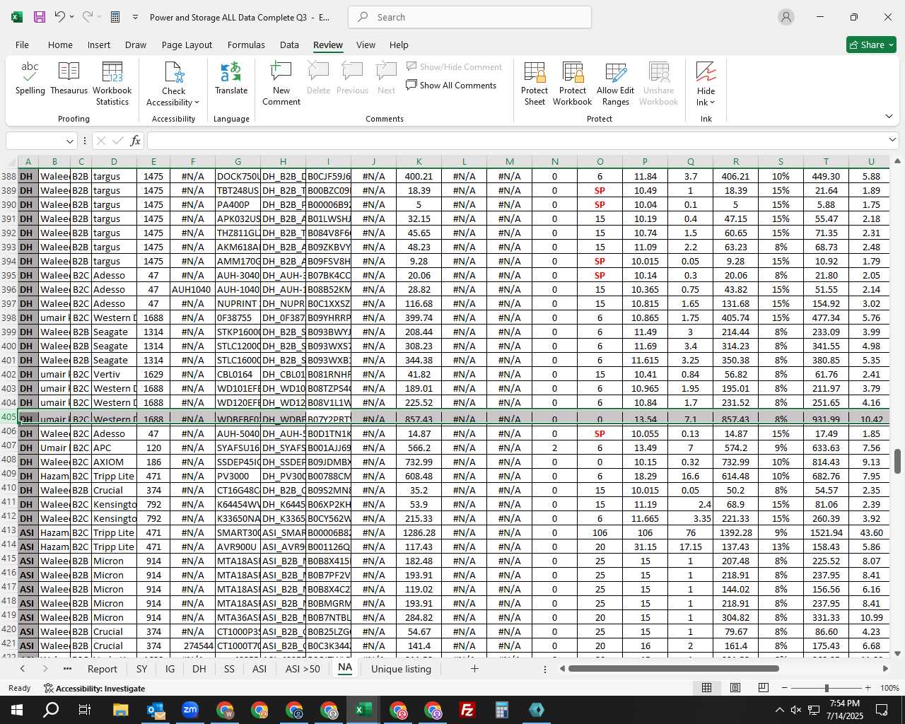905x724 pixels.
Task: Switch to Page Break Preview in status bar
Action: coord(763,688)
